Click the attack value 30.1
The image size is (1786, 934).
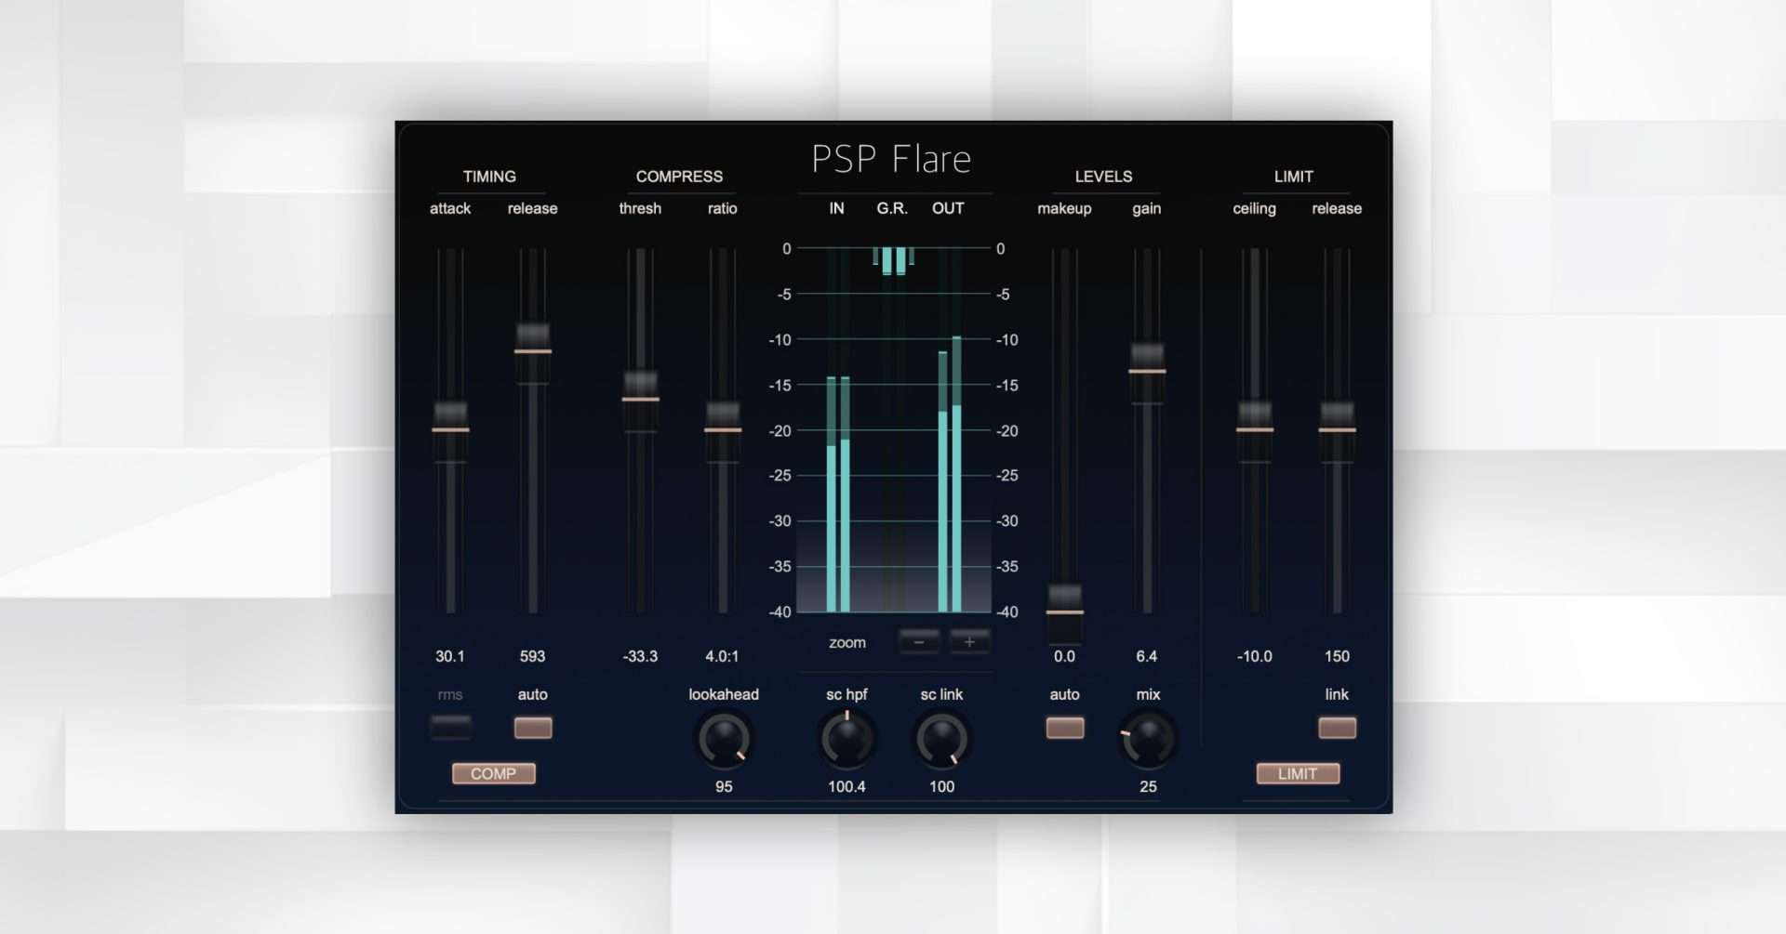[x=450, y=656]
